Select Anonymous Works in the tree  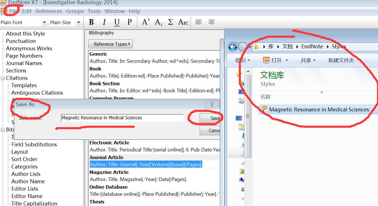click(29, 48)
